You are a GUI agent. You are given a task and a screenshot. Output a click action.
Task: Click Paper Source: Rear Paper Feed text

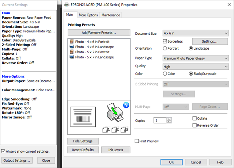point(26,18)
